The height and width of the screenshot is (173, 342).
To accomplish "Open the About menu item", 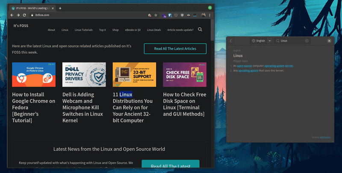I will (51, 30).
